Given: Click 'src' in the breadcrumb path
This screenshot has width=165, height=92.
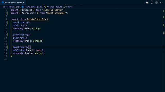Looking at the screenshot, I should tap(4, 7).
